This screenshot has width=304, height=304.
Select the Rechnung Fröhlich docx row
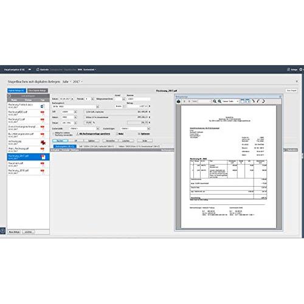coord(28,106)
